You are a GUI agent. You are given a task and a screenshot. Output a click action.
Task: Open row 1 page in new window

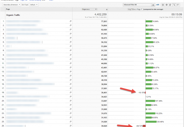[70, 21]
